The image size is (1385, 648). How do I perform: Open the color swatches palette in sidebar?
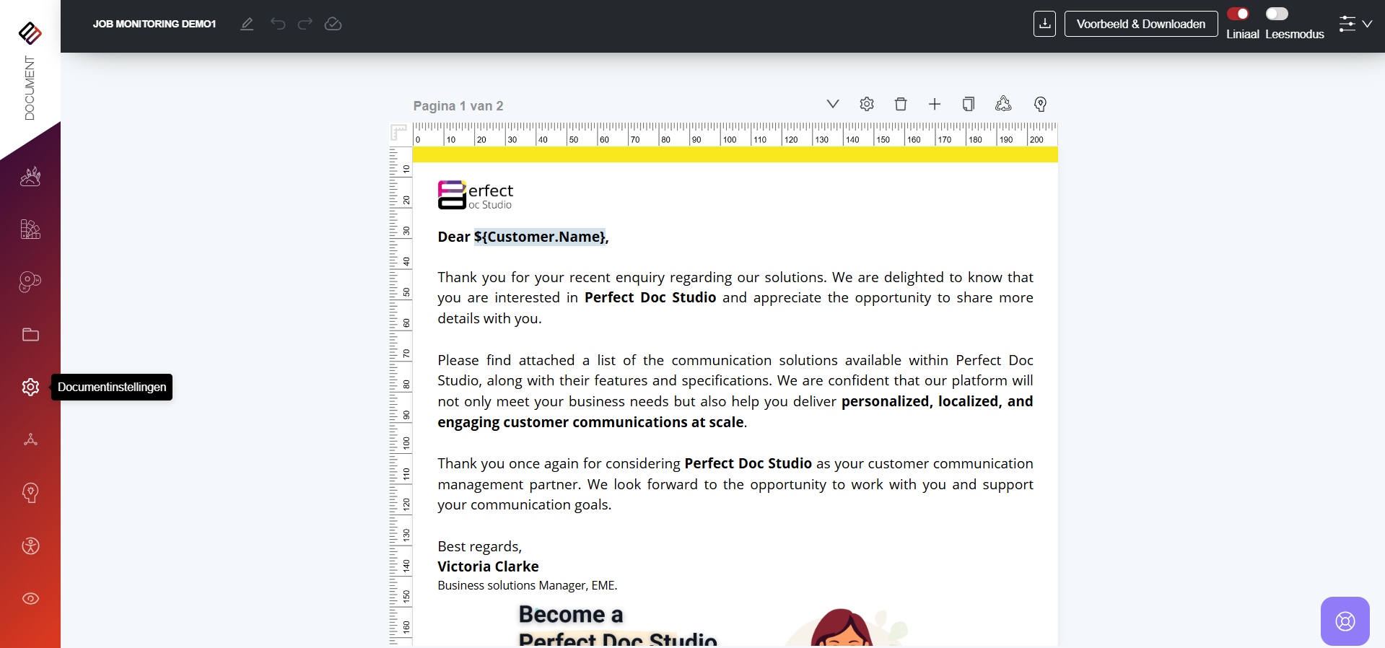pos(30,229)
